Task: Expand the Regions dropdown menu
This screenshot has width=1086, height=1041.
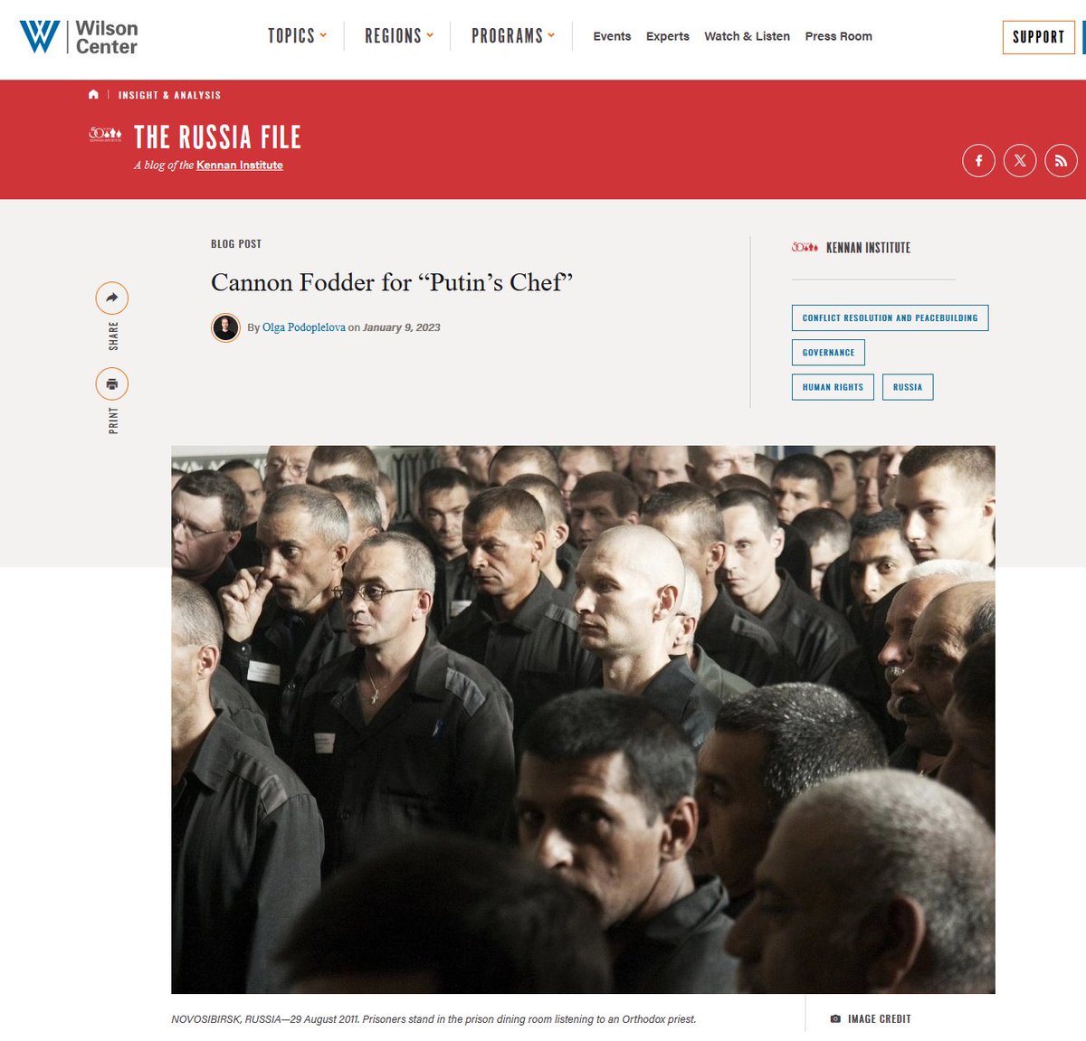Action: click(x=399, y=36)
